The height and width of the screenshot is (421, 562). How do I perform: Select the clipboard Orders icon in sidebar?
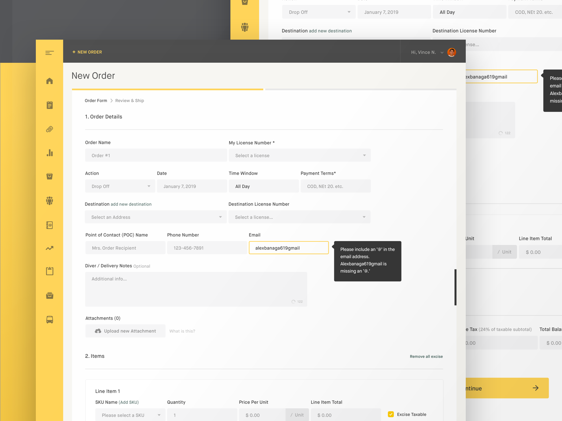[49, 105]
